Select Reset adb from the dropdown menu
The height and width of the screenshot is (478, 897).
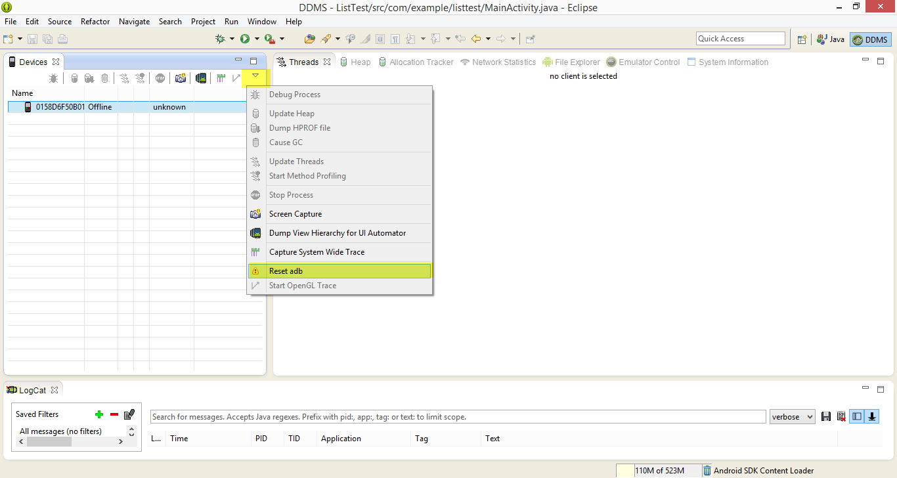[339, 271]
